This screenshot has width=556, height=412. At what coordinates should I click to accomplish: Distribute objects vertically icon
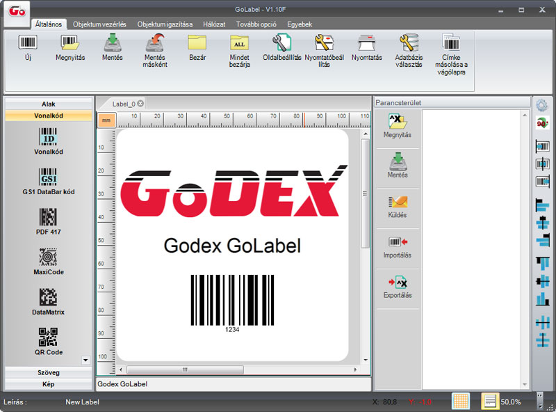543,340
